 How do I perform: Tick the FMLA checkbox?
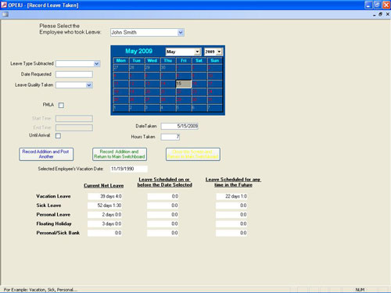(x=61, y=105)
